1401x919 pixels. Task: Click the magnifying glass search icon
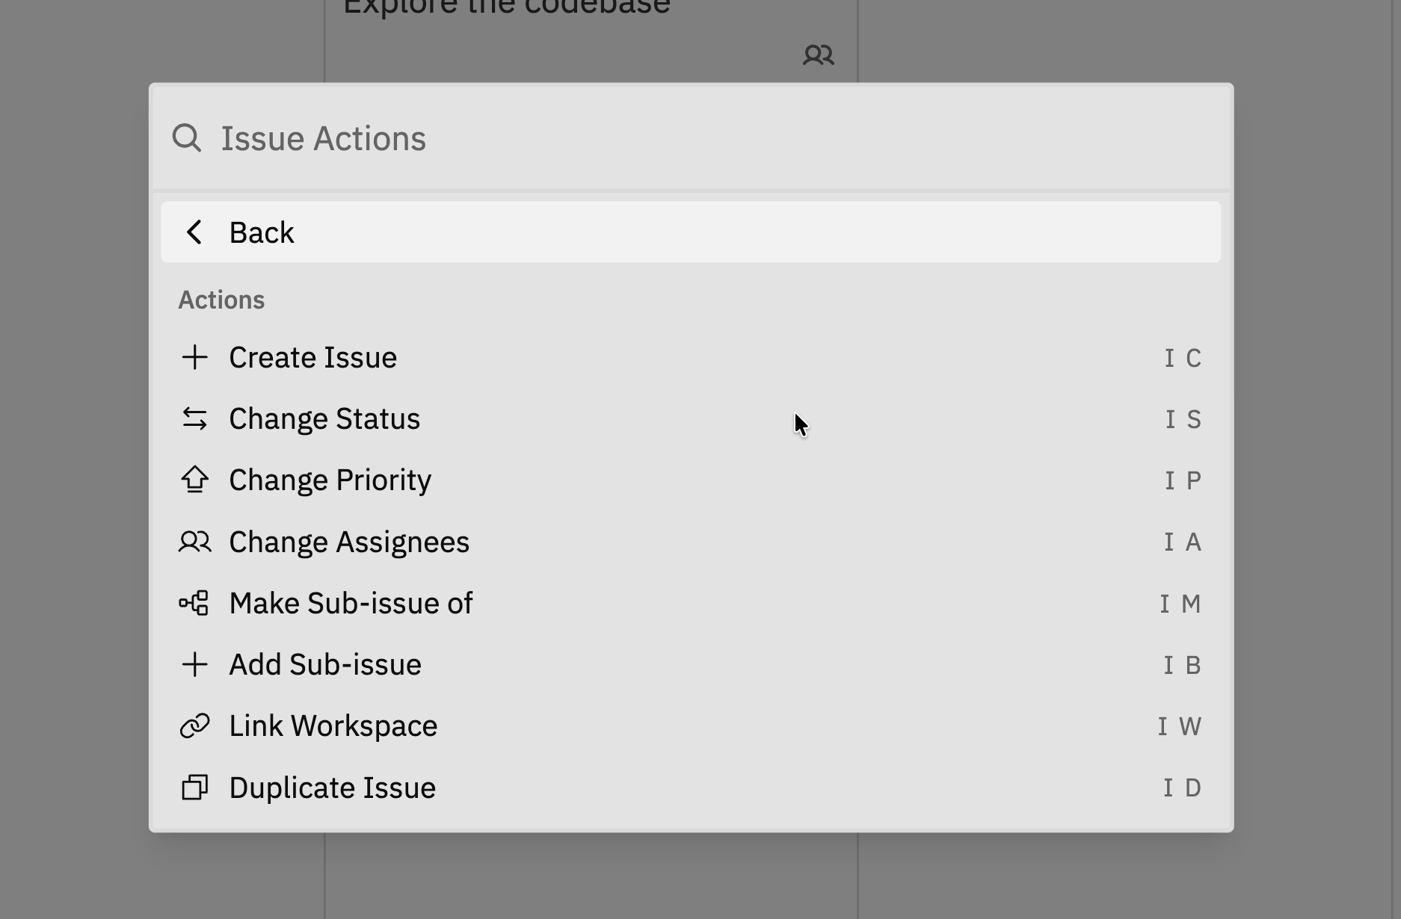click(x=187, y=137)
